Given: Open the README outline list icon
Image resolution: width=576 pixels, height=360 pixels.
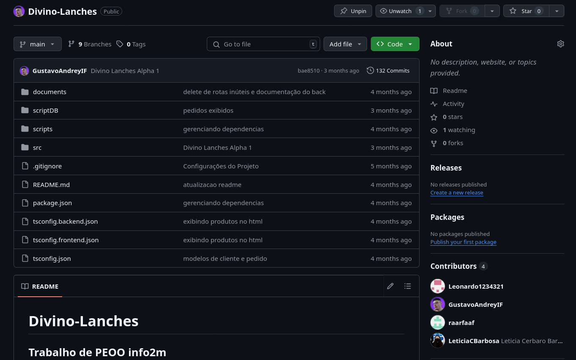Looking at the screenshot, I should pyautogui.click(x=407, y=286).
